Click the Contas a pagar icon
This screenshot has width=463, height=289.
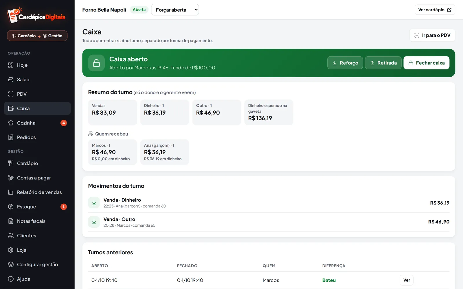[11, 178]
